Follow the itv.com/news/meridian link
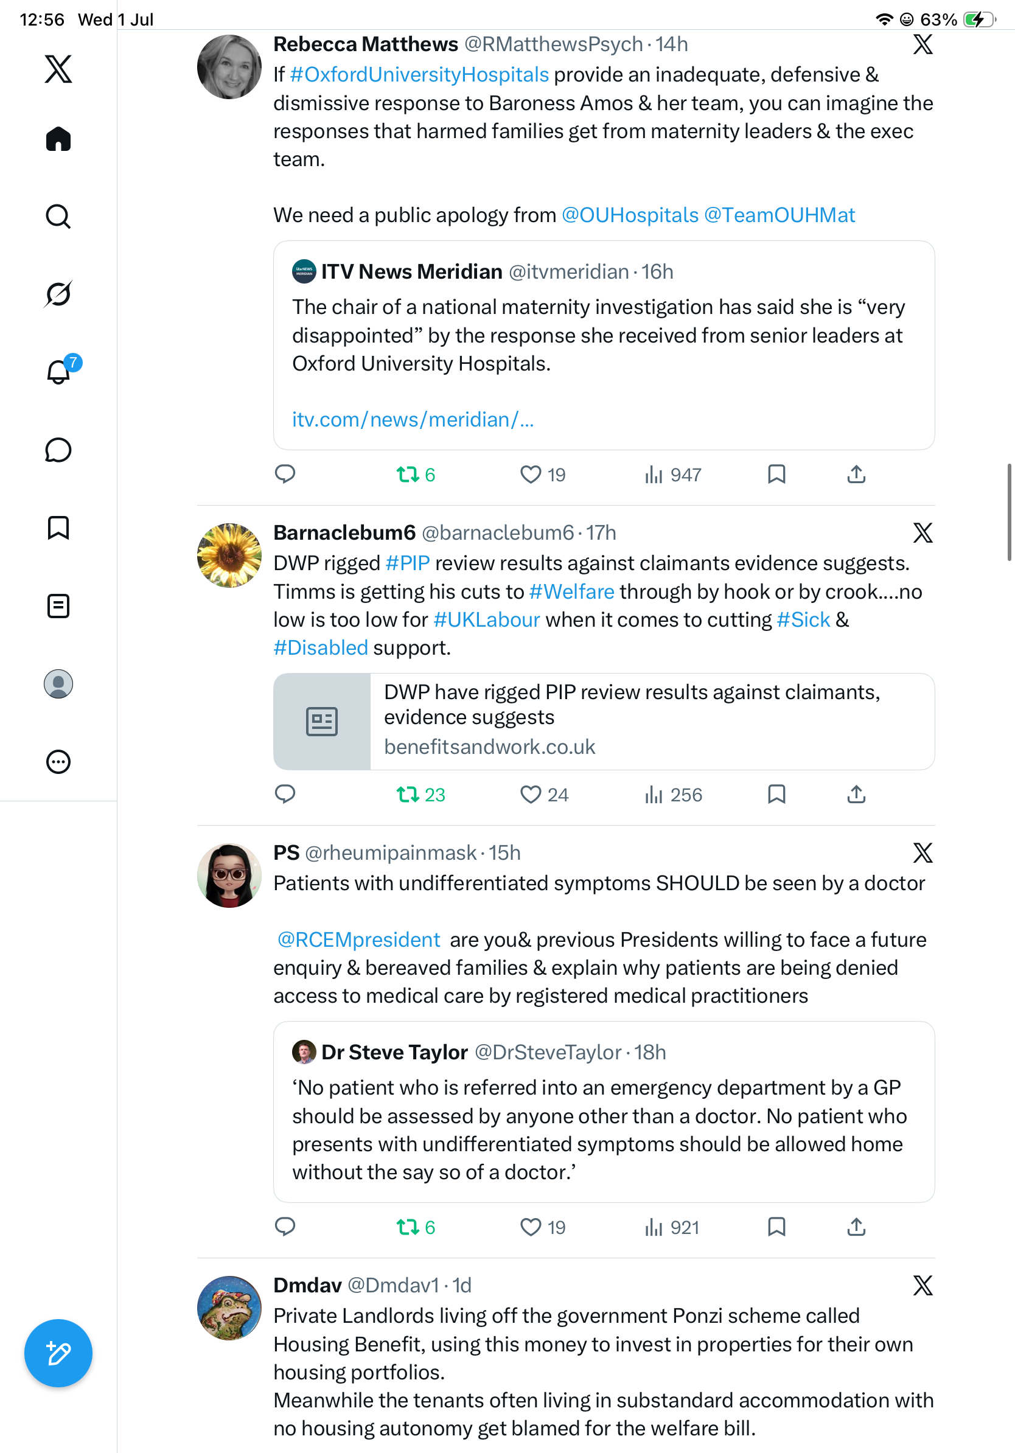Screen dimensions: 1015x1453 (x=413, y=420)
